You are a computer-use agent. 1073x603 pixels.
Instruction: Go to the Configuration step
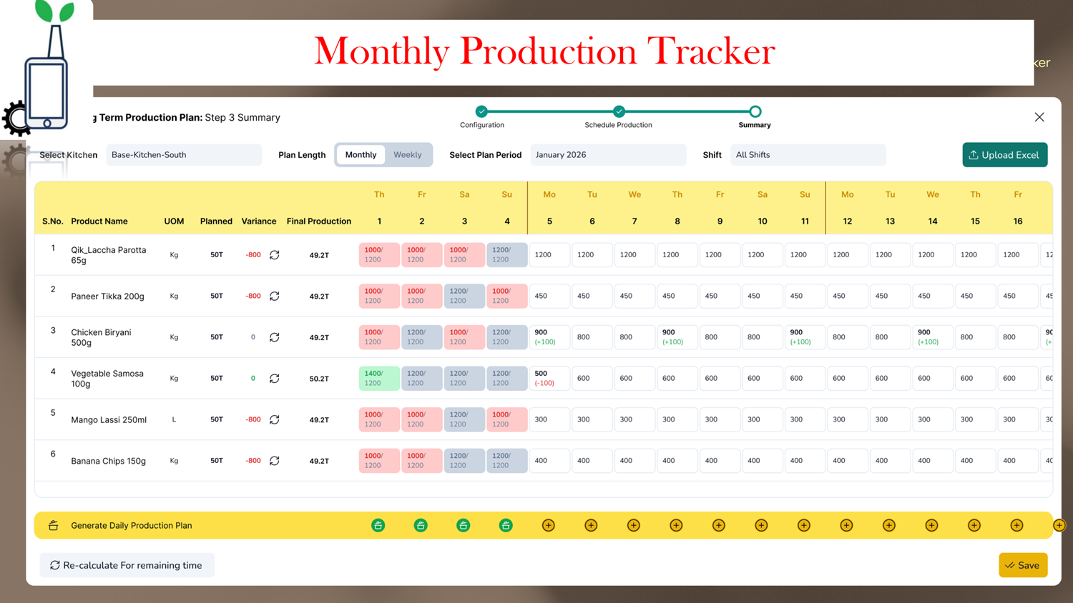[x=481, y=111]
